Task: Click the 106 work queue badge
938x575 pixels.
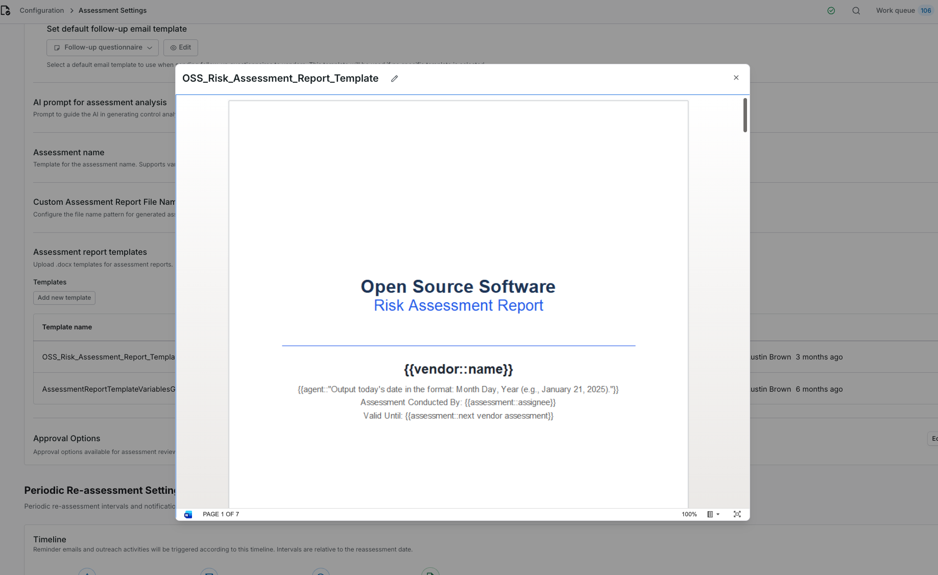Action: click(x=926, y=10)
